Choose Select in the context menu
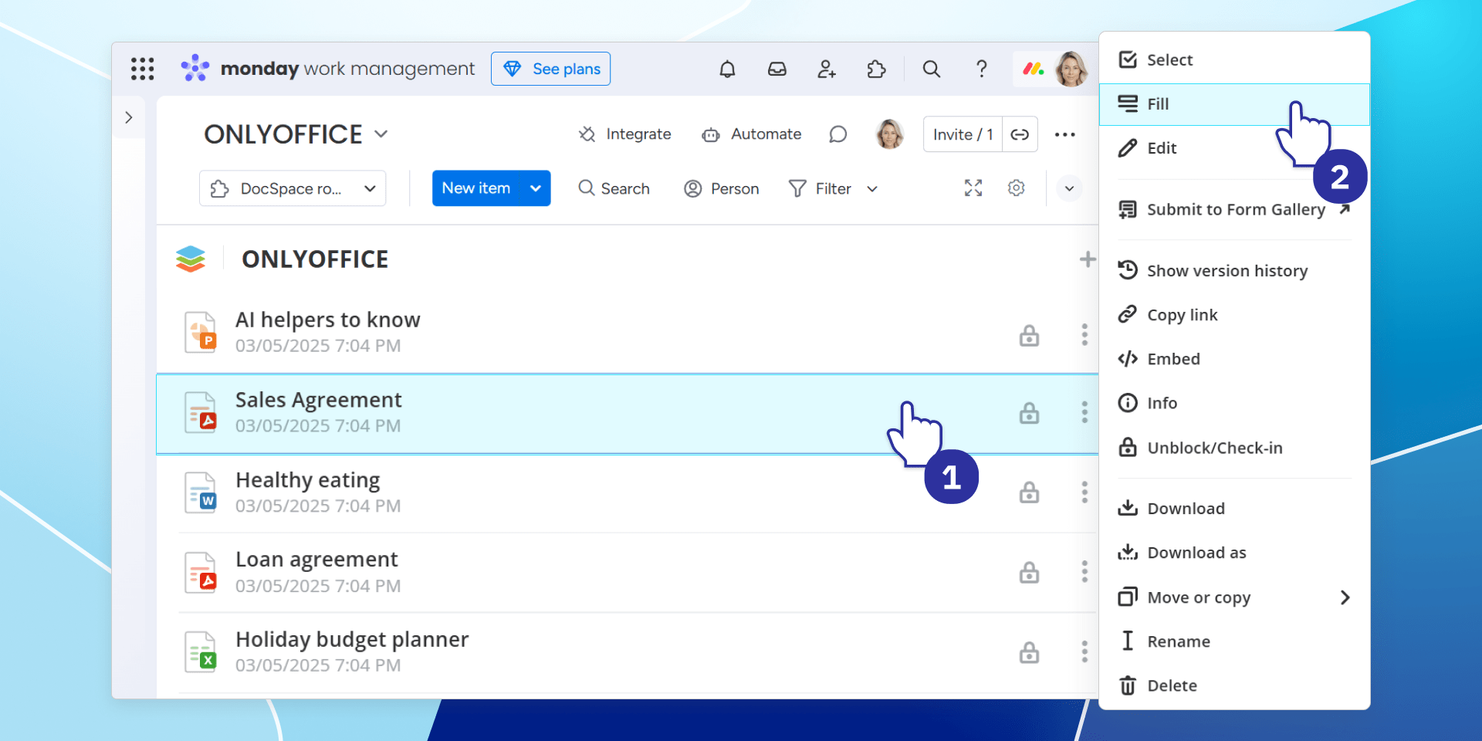The width and height of the screenshot is (1482, 741). tap(1234, 59)
